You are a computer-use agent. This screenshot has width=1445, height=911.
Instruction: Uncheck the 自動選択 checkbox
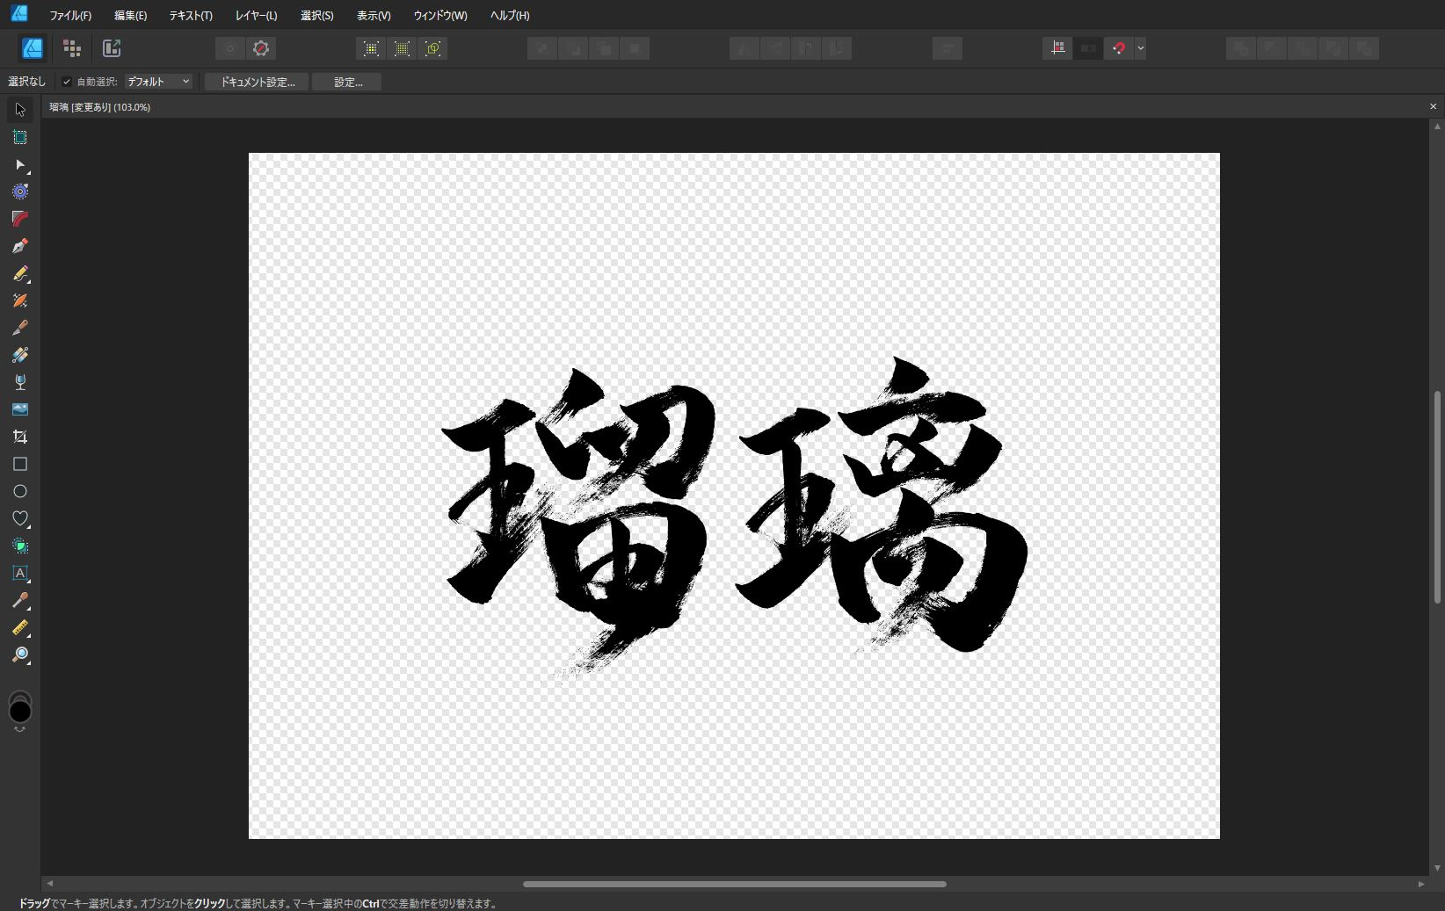[x=67, y=82]
